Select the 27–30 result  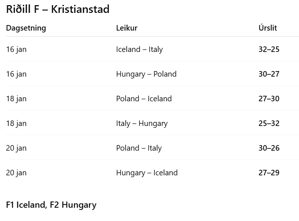coord(269,99)
